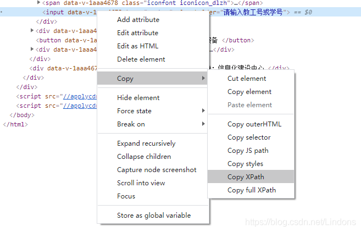Click Edit as HTML option
Screen dimensions: 361x232
tap(137, 46)
